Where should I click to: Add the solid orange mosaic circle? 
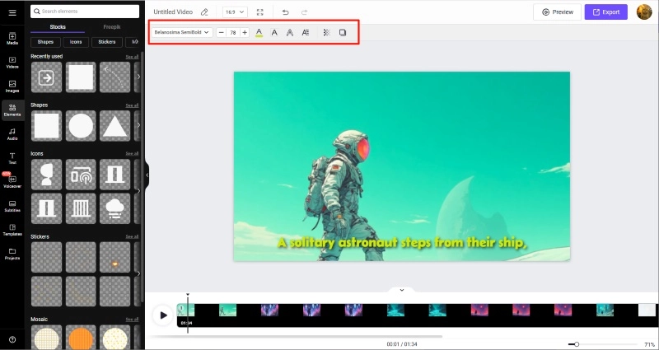[81, 338]
